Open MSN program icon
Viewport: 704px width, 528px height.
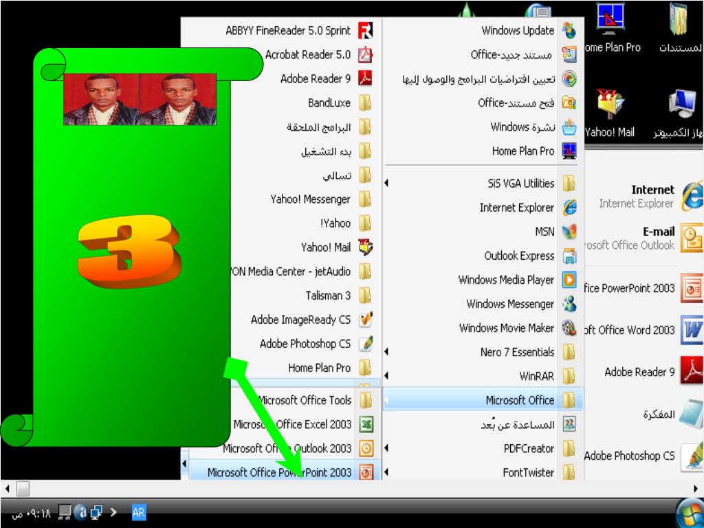[569, 232]
